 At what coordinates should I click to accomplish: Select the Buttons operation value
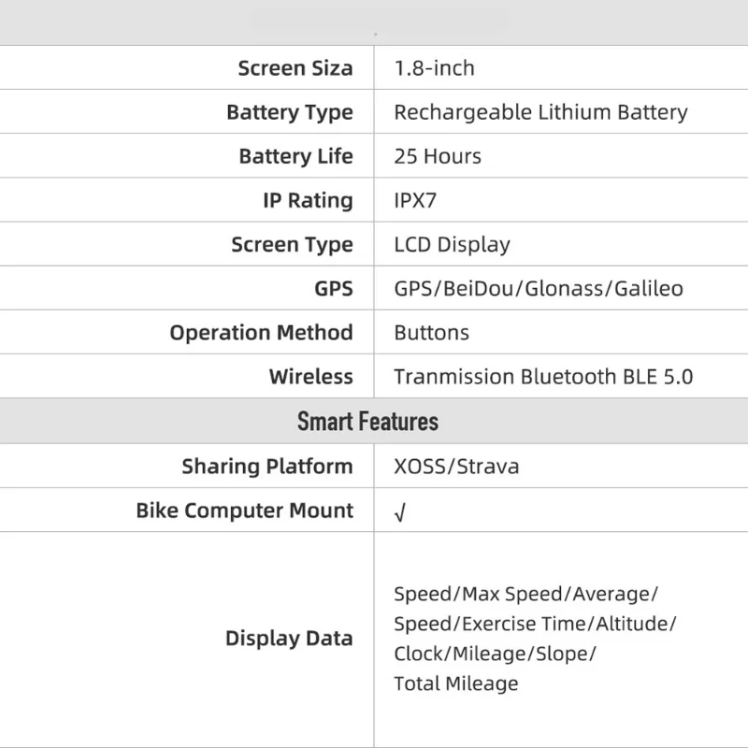click(x=431, y=333)
